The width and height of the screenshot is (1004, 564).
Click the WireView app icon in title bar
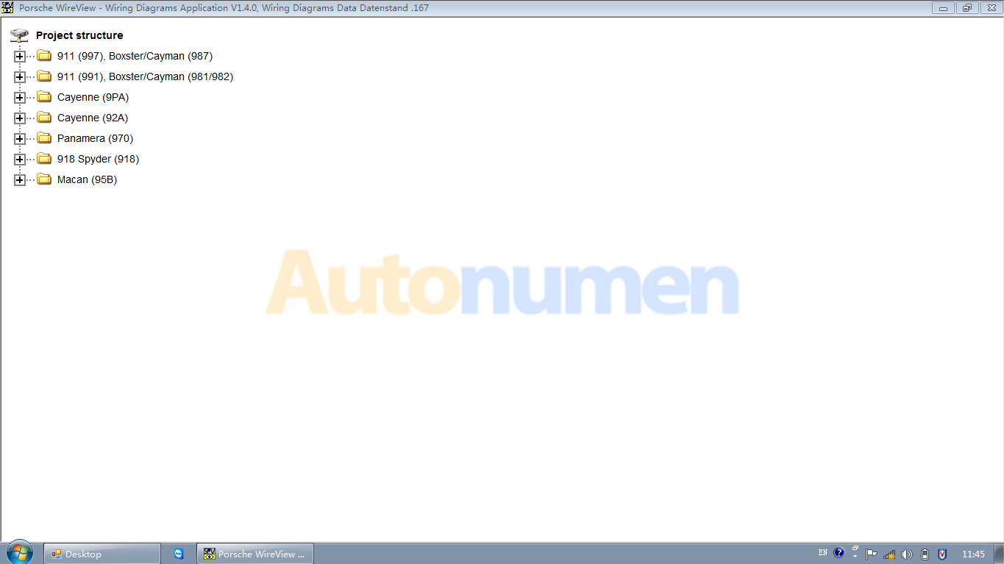pos(7,8)
